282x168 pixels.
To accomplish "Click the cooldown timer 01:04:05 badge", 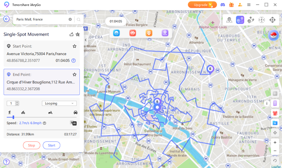I will point(116,21).
